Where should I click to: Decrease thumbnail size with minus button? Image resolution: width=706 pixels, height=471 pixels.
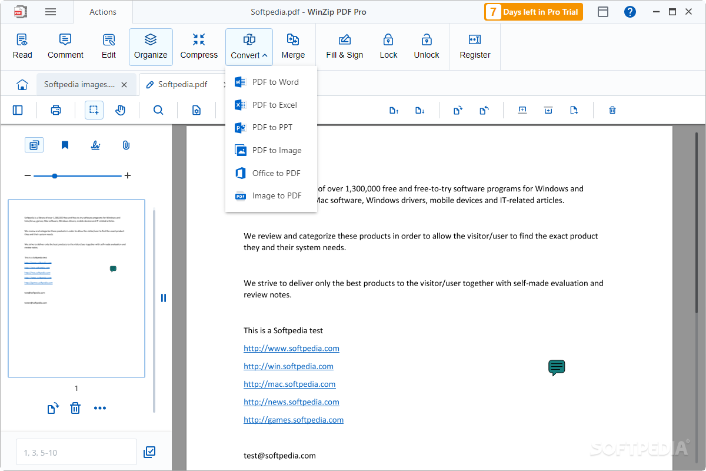(x=27, y=175)
